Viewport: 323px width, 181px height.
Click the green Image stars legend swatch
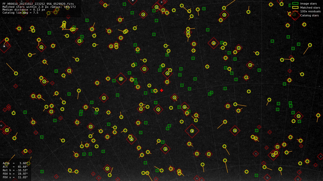295,4
